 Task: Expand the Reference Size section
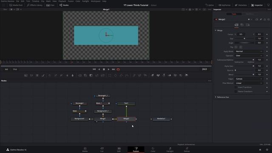coord(215,97)
